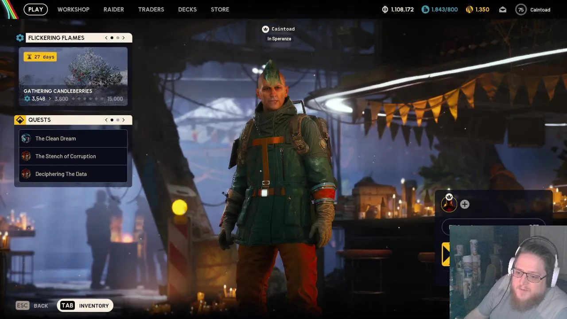
Task: Click the Flickering Flames gear icon
Action: (20, 38)
